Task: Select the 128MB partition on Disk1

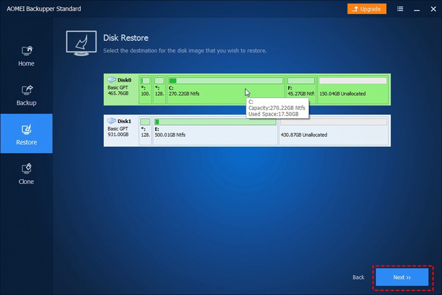Action: (x=145, y=130)
